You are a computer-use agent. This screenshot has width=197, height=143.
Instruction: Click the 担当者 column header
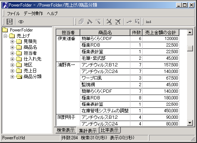click(68, 33)
